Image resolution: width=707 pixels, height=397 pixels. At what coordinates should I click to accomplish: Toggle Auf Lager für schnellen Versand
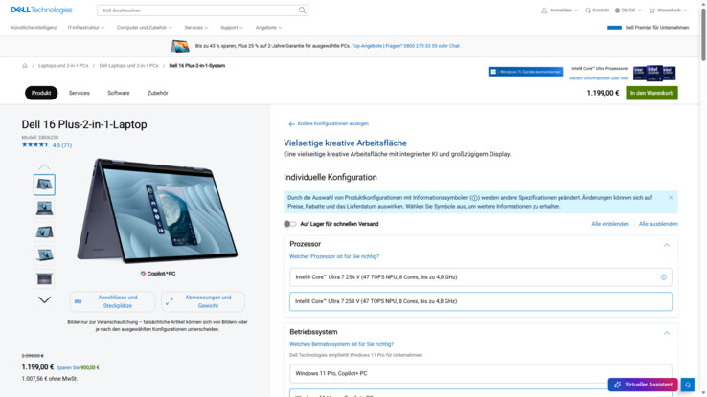(290, 224)
